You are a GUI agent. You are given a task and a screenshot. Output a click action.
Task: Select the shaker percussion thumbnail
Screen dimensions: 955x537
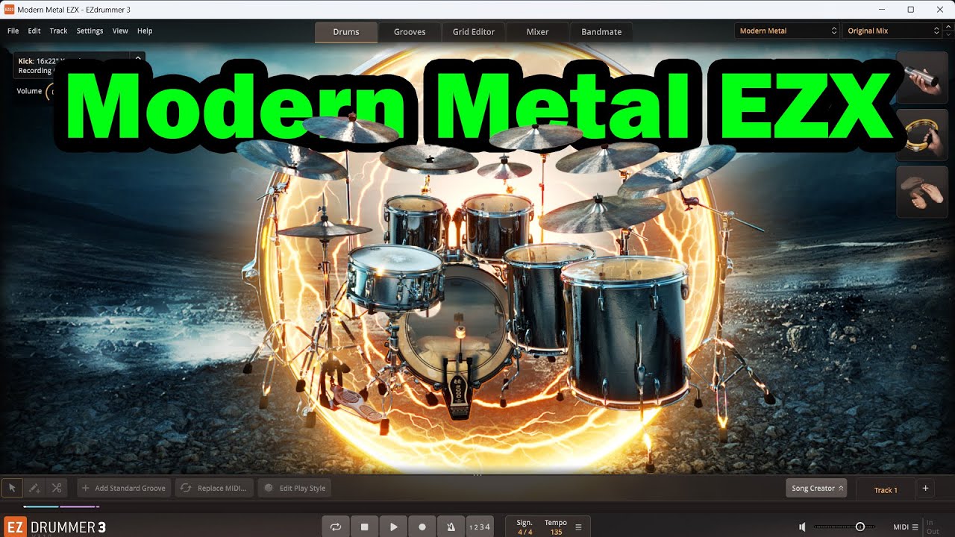click(x=921, y=78)
